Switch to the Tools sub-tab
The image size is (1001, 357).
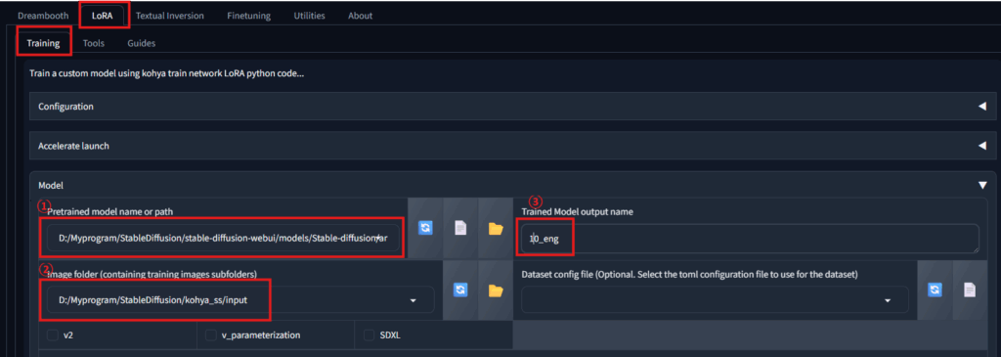pyautogui.click(x=93, y=43)
